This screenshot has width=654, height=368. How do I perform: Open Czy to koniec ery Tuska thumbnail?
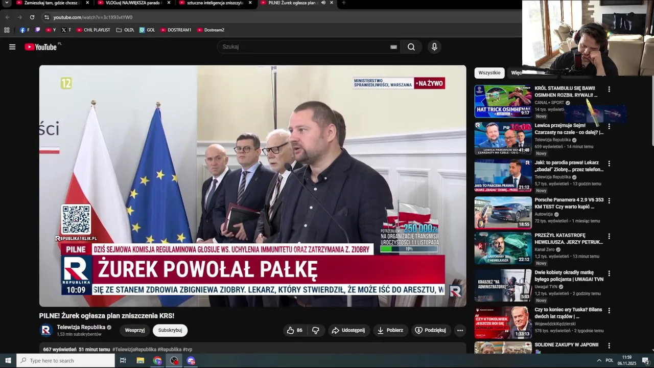tap(503, 322)
